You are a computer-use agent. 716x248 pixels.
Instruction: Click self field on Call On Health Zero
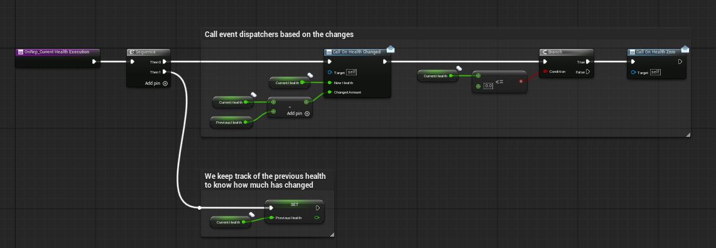pyautogui.click(x=655, y=72)
